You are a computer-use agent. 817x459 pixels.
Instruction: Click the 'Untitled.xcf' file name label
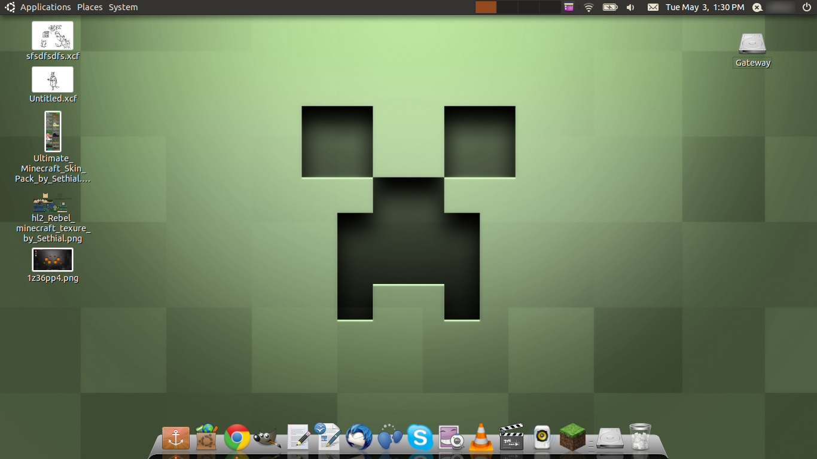point(53,99)
